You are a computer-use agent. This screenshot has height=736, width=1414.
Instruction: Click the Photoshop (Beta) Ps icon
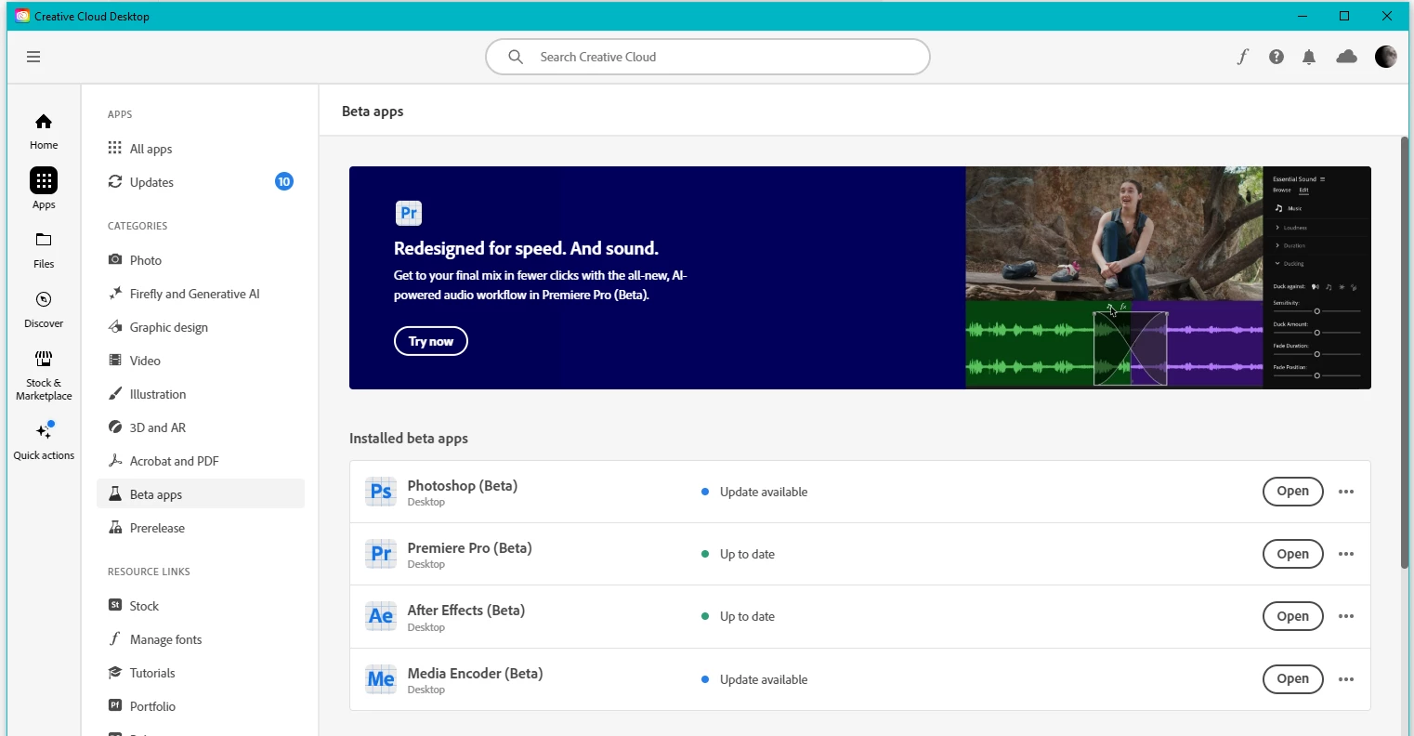381,492
